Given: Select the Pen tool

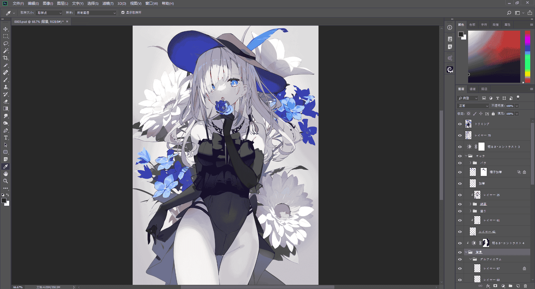Looking at the screenshot, I should [6, 130].
